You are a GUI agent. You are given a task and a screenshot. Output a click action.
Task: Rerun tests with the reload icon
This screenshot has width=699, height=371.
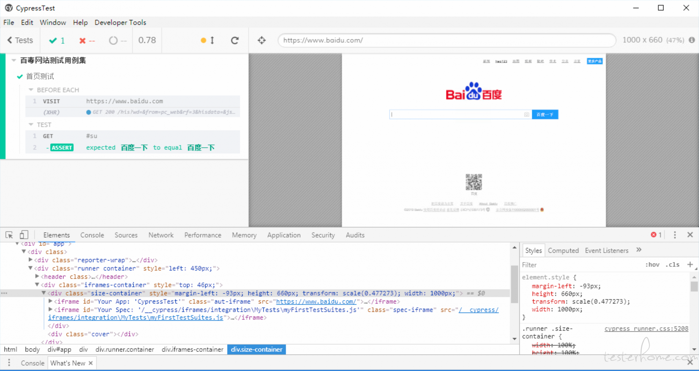[x=235, y=40]
